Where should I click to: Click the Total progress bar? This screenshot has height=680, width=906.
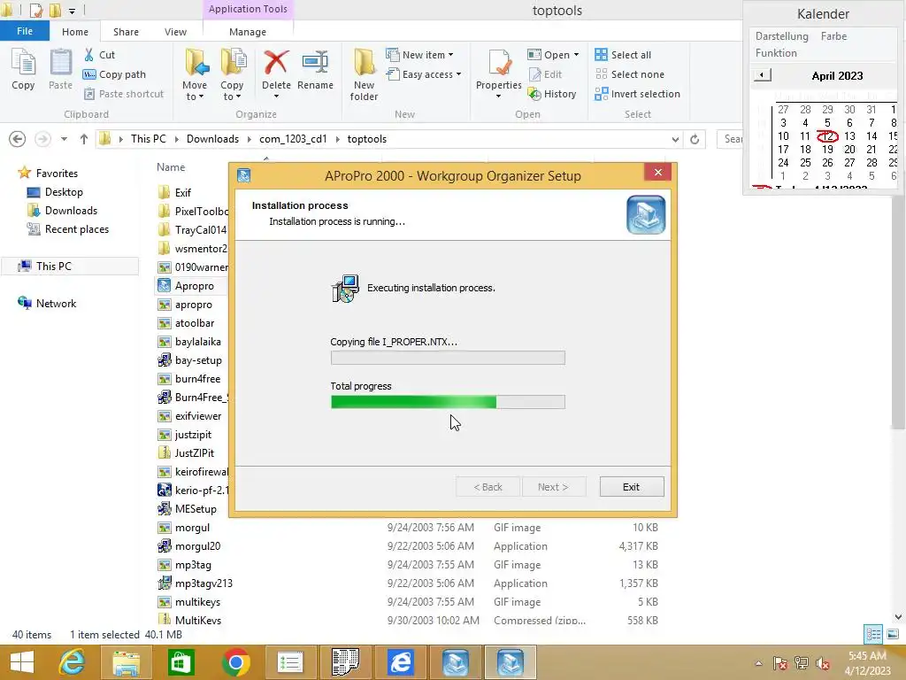(448, 402)
